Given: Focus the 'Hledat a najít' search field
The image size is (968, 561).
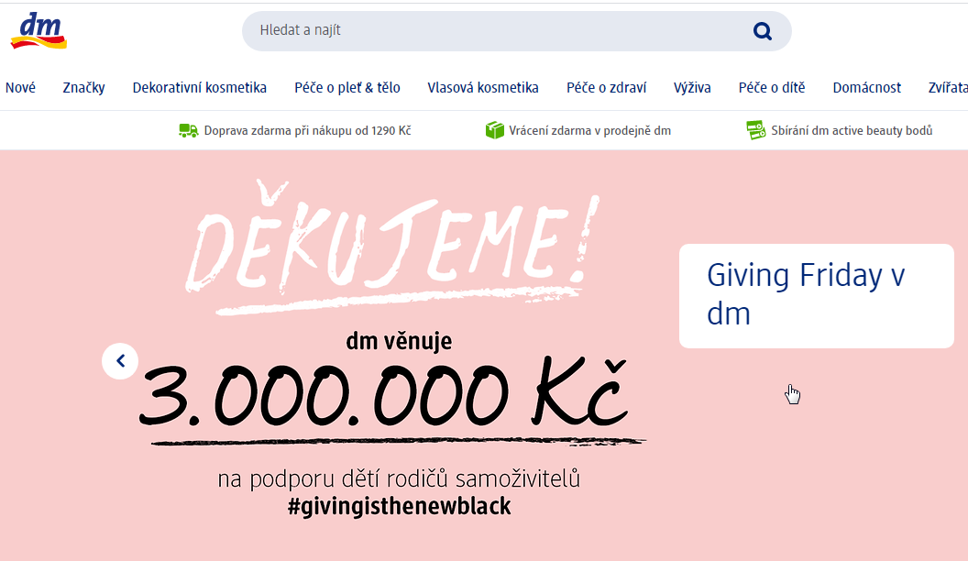Looking at the screenshot, I should [x=494, y=31].
